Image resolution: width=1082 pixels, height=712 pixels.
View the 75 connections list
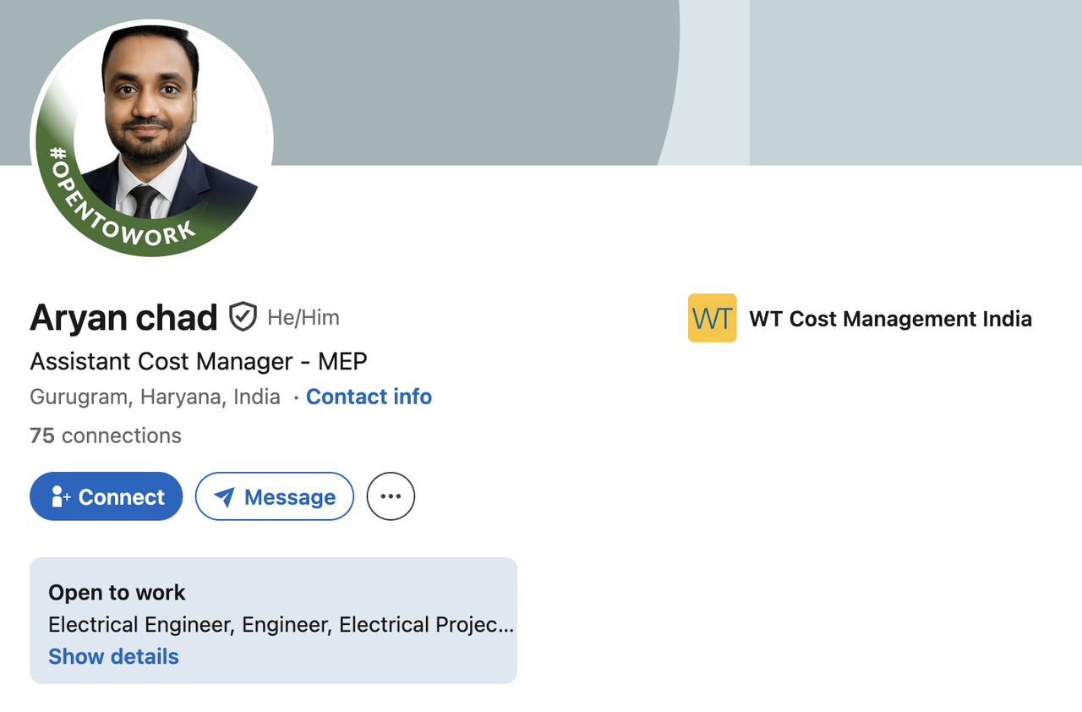tap(106, 435)
